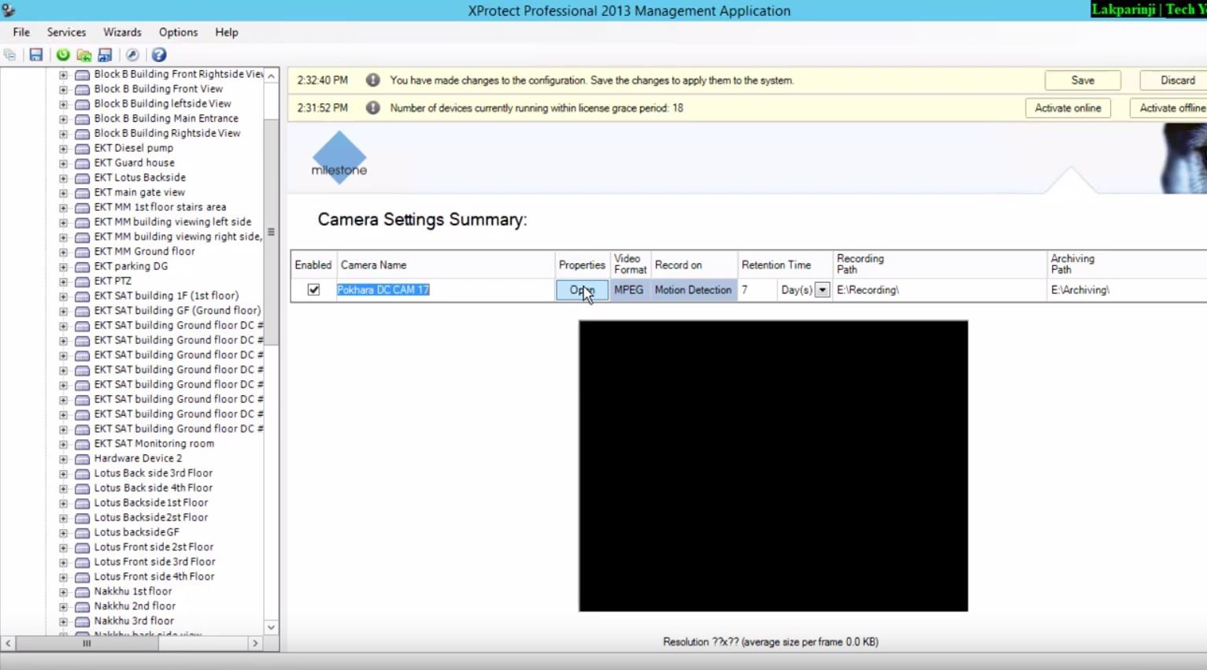The height and width of the screenshot is (670, 1207).
Task: Click the retention time value 7
Action: point(757,290)
